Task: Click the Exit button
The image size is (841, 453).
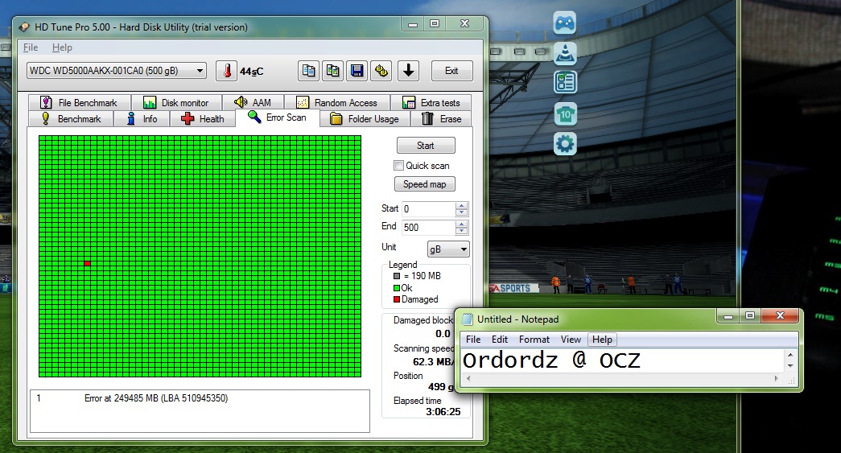Action: click(x=451, y=71)
